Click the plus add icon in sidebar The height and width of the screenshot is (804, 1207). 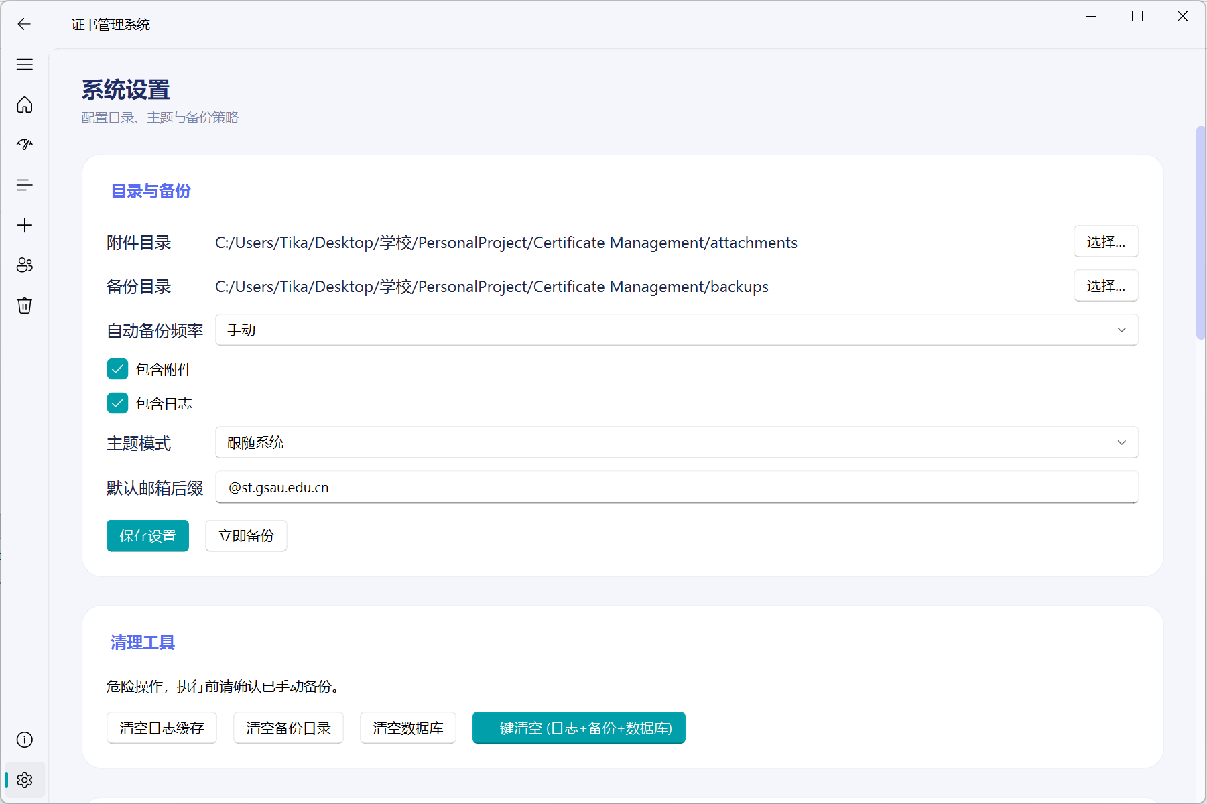25,225
